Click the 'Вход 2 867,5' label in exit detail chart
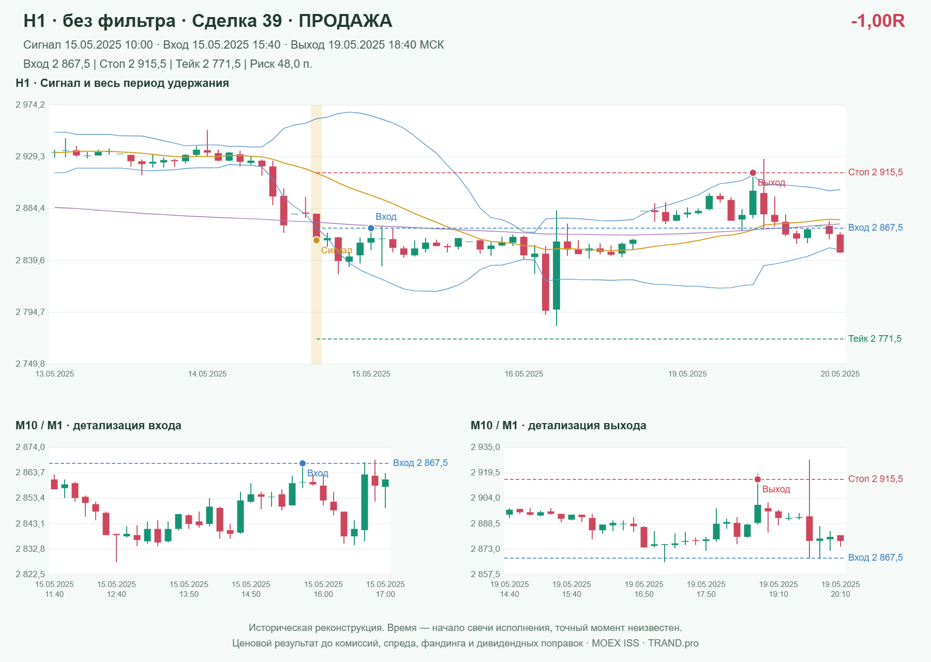Image resolution: width=931 pixels, height=662 pixels. pos(876,558)
